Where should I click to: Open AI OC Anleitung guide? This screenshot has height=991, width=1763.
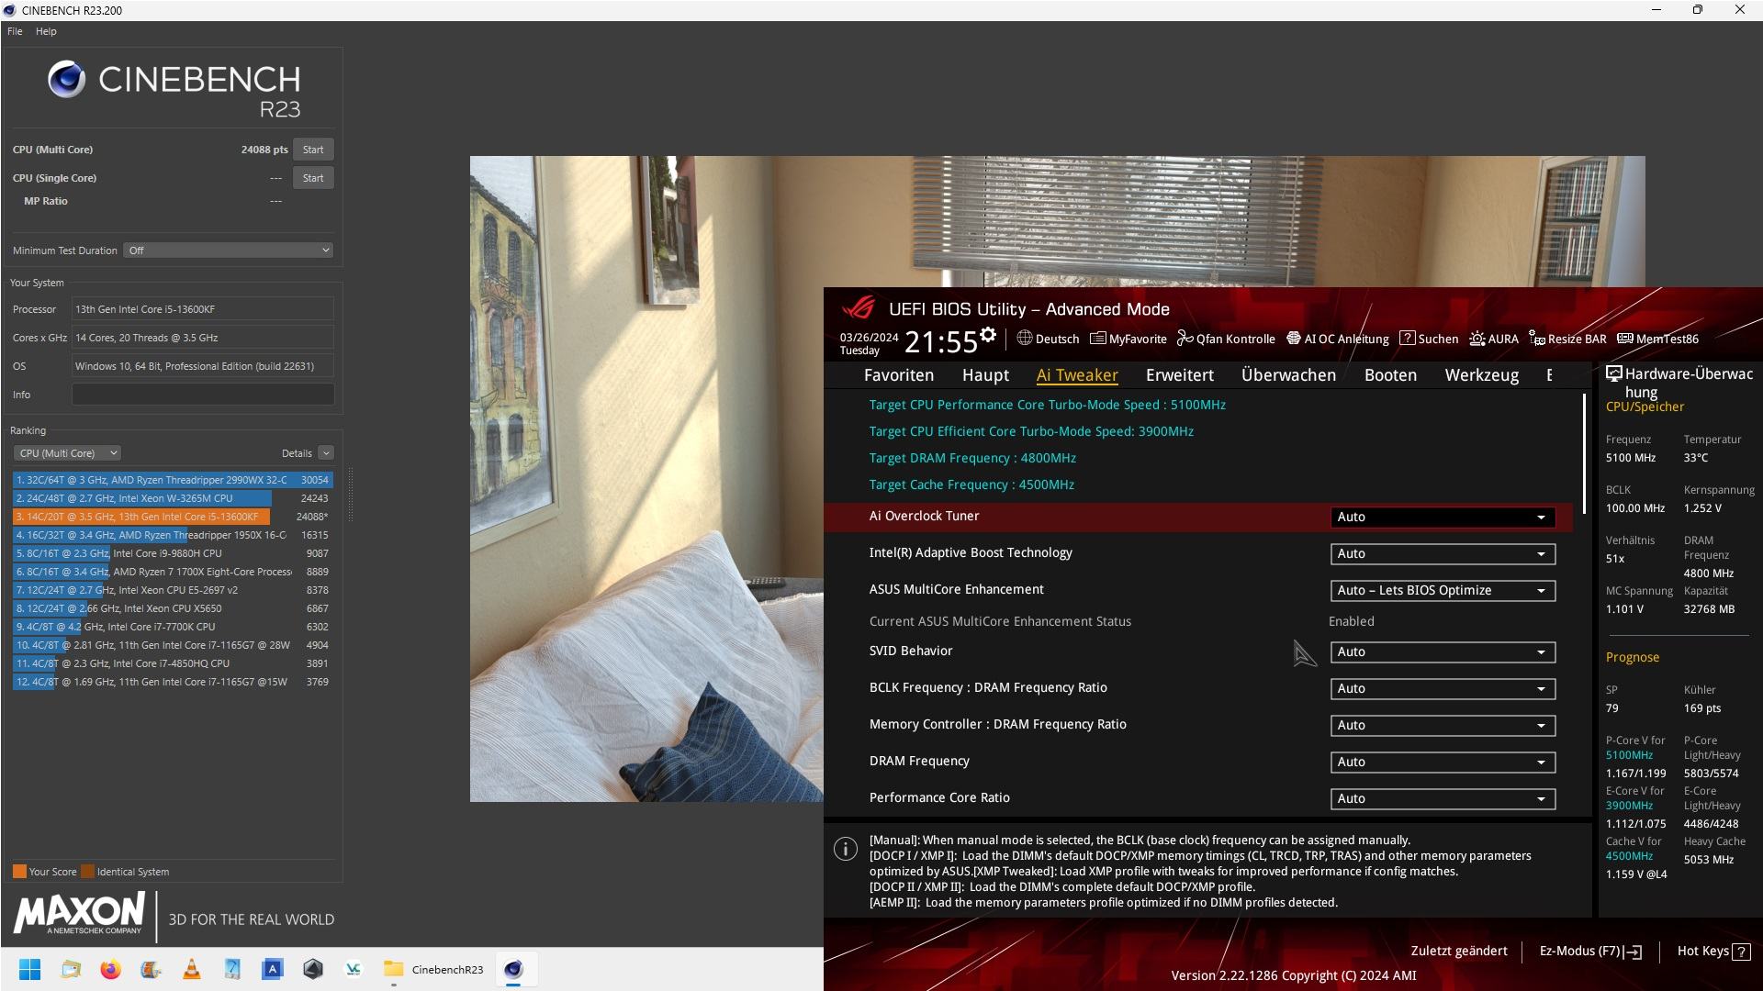(x=1337, y=339)
